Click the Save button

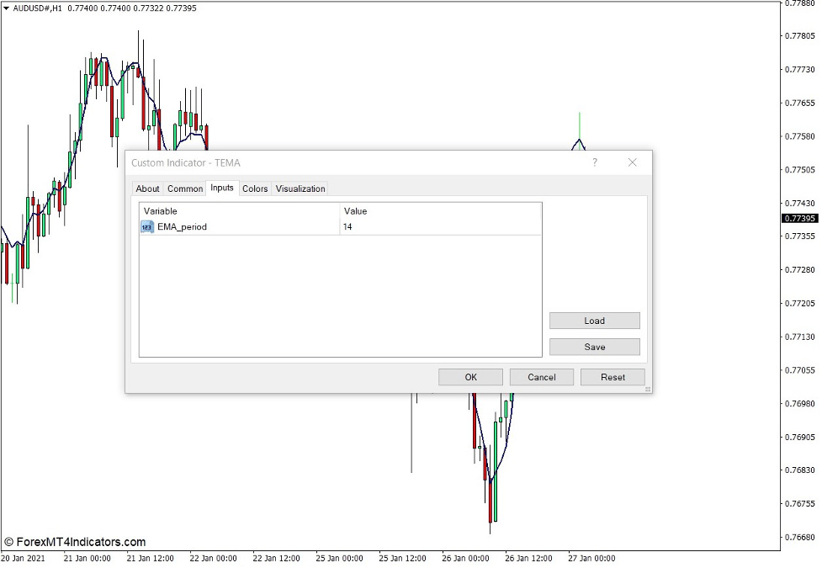[x=594, y=347]
